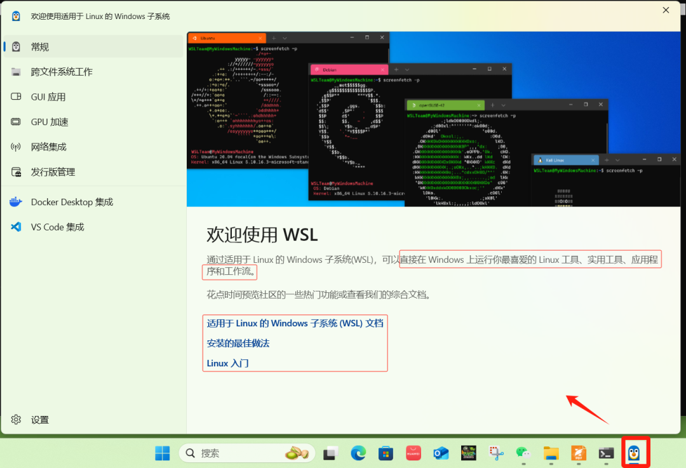The height and width of the screenshot is (468, 686).
Task: Click the chip icon beside GPU 加速
Action: pyautogui.click(x=16, y=121)
